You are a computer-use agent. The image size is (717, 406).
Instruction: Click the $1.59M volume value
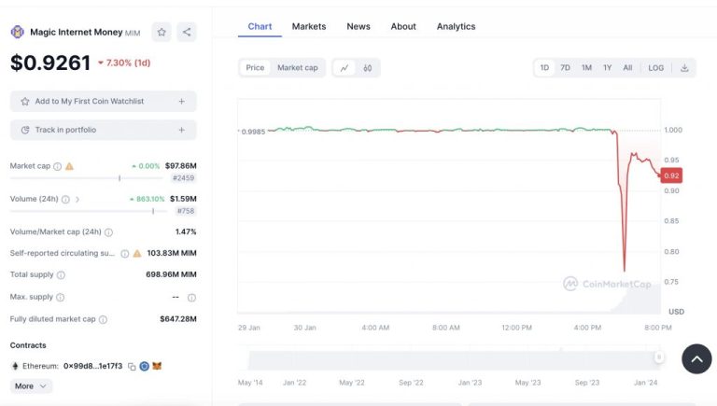click(x=183, y=199)
